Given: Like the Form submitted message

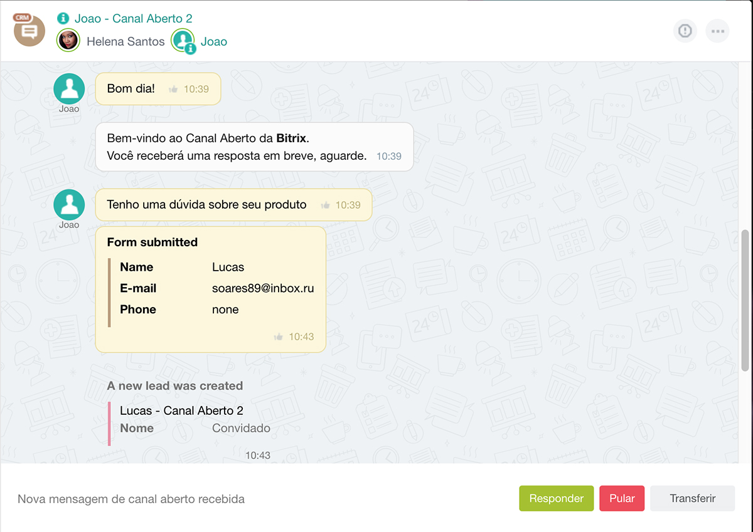Looking at the screenshot, I should 279,337.
